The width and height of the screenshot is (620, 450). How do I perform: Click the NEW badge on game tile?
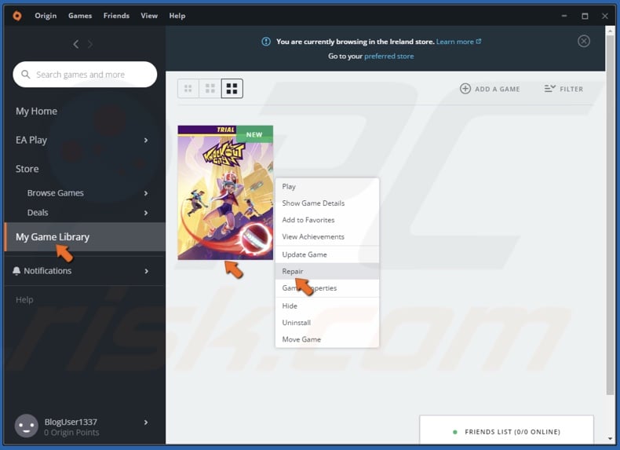tap(254, 134)
